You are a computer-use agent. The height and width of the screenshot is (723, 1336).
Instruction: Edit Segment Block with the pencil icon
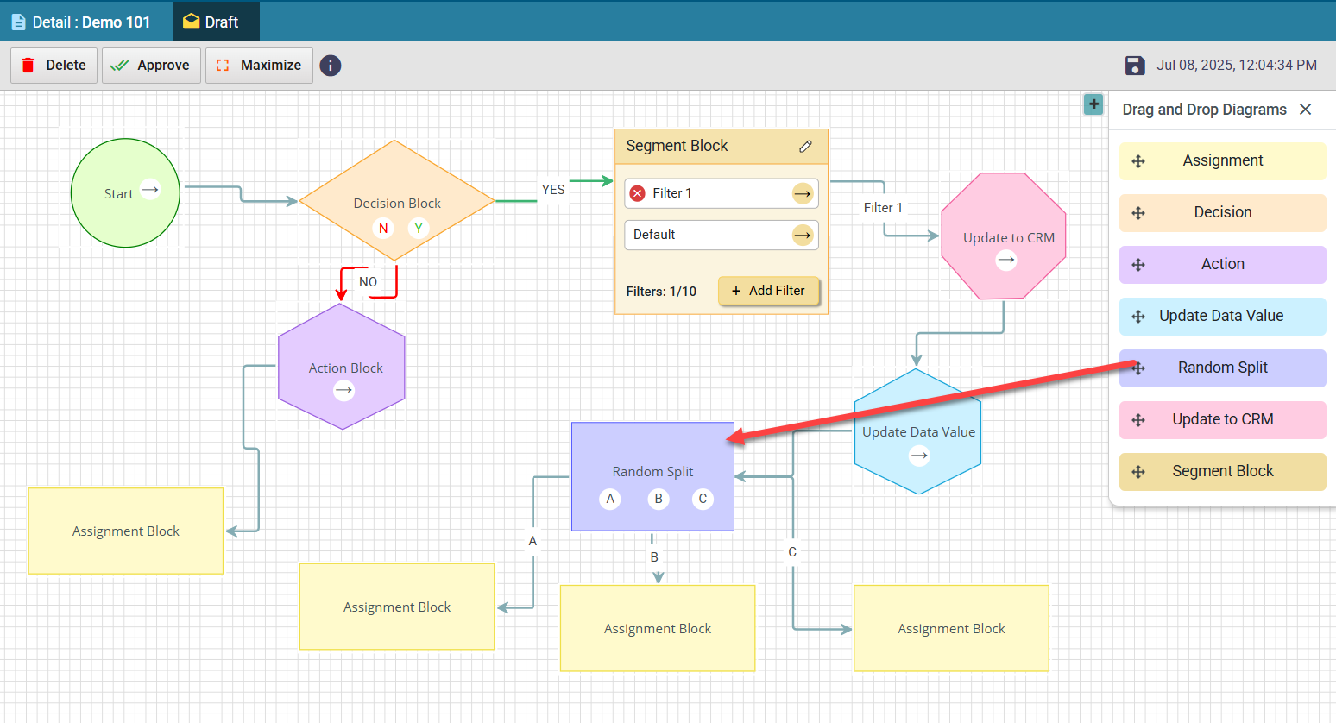click(x=805, y=147)
